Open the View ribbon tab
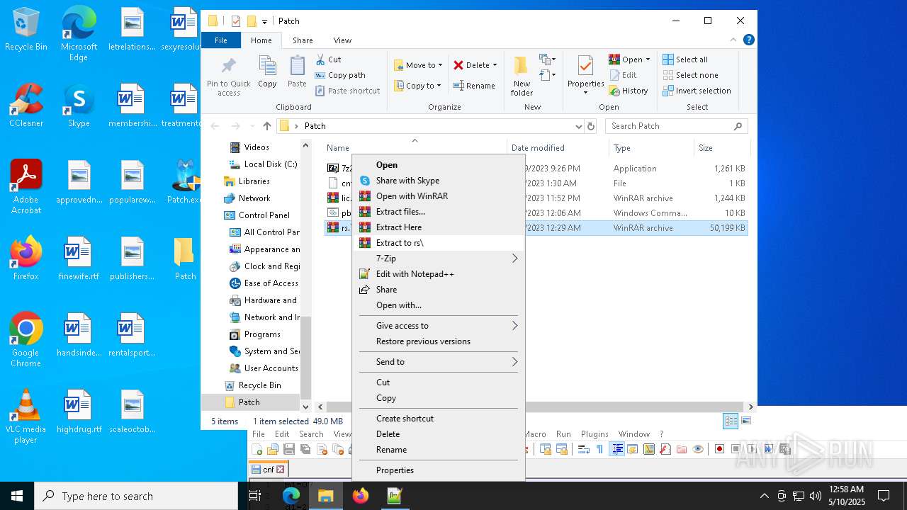Image resolution: width=907 pixels, height=510 pixels. [x=342, y=40]
